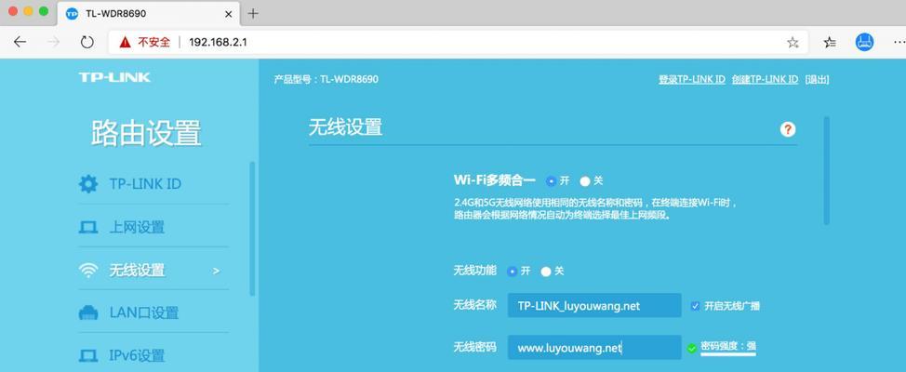Set 无线功能 to on (开)

[x=512, y=271]
